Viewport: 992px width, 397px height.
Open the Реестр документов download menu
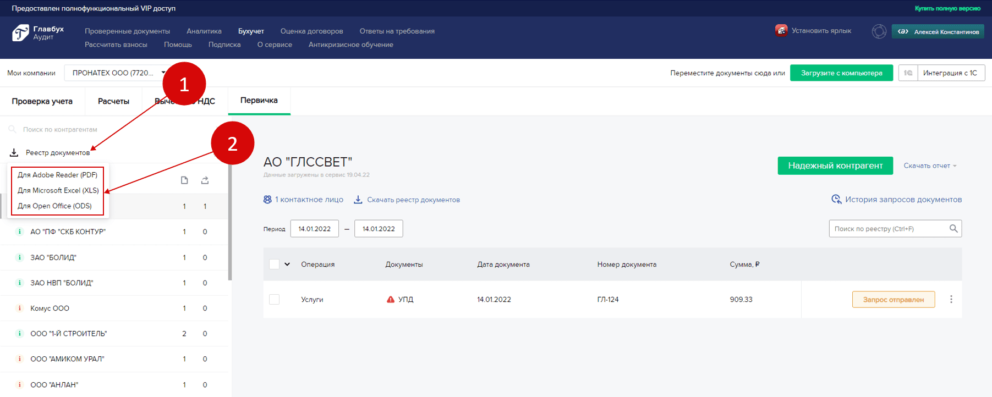[58, 152]
